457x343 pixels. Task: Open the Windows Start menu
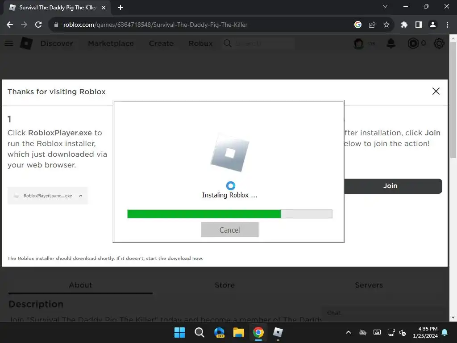pos(179,332)
